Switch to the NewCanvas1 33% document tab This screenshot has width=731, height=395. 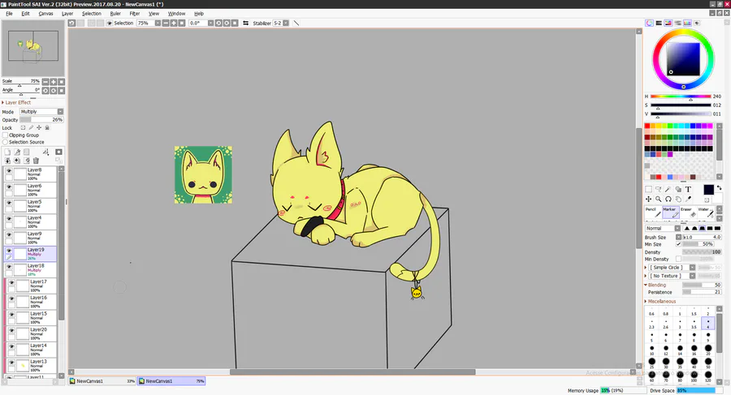[102, 381]
